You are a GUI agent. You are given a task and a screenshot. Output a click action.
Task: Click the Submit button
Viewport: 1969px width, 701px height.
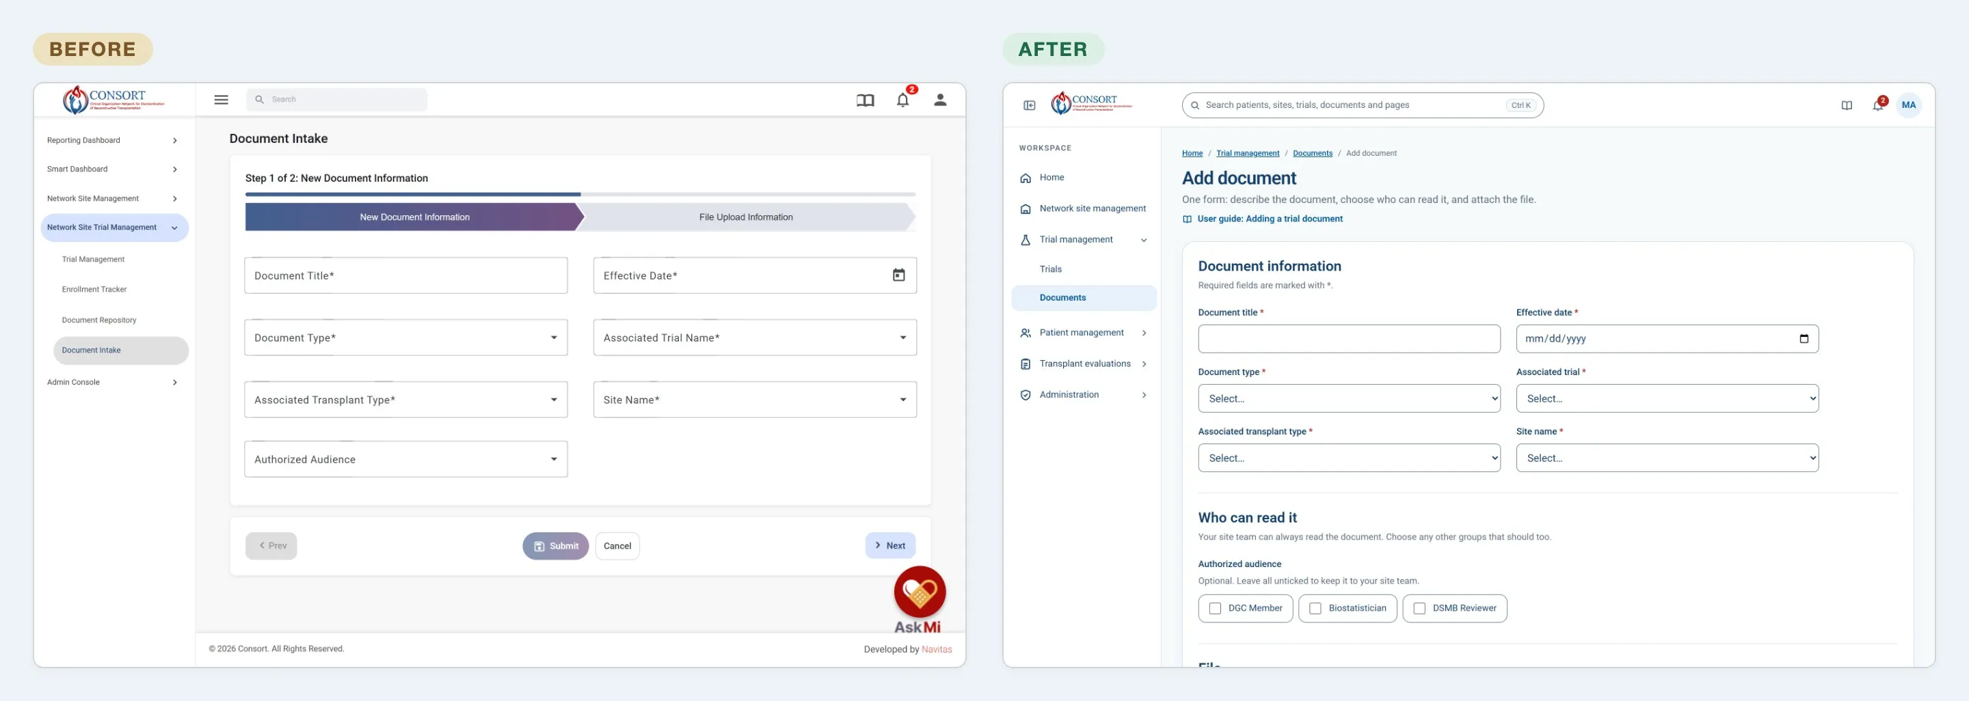click(x=556, y=546)
